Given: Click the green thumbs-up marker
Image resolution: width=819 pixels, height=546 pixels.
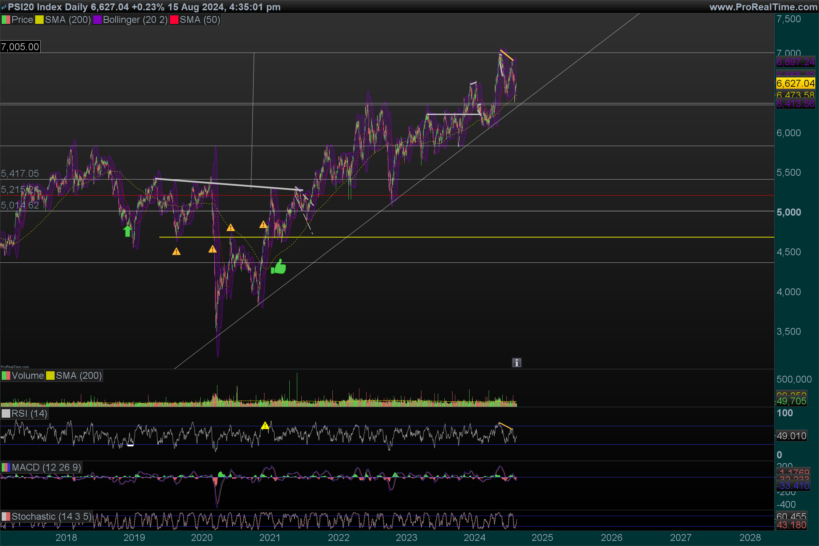Looking at the screenshot, I should (x=278, y=267).
